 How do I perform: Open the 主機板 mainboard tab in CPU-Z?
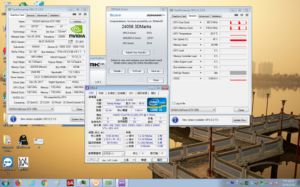click(111, 93)
